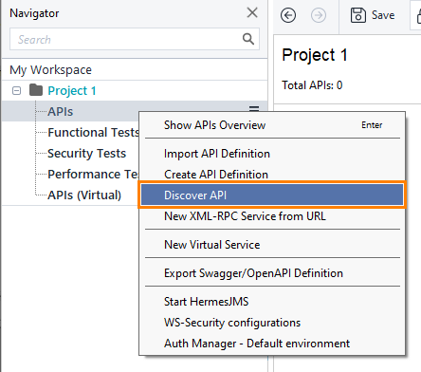Save the project with the Save button
The width and height of the screenshot is (421, 372).
(x=373, y=15)
